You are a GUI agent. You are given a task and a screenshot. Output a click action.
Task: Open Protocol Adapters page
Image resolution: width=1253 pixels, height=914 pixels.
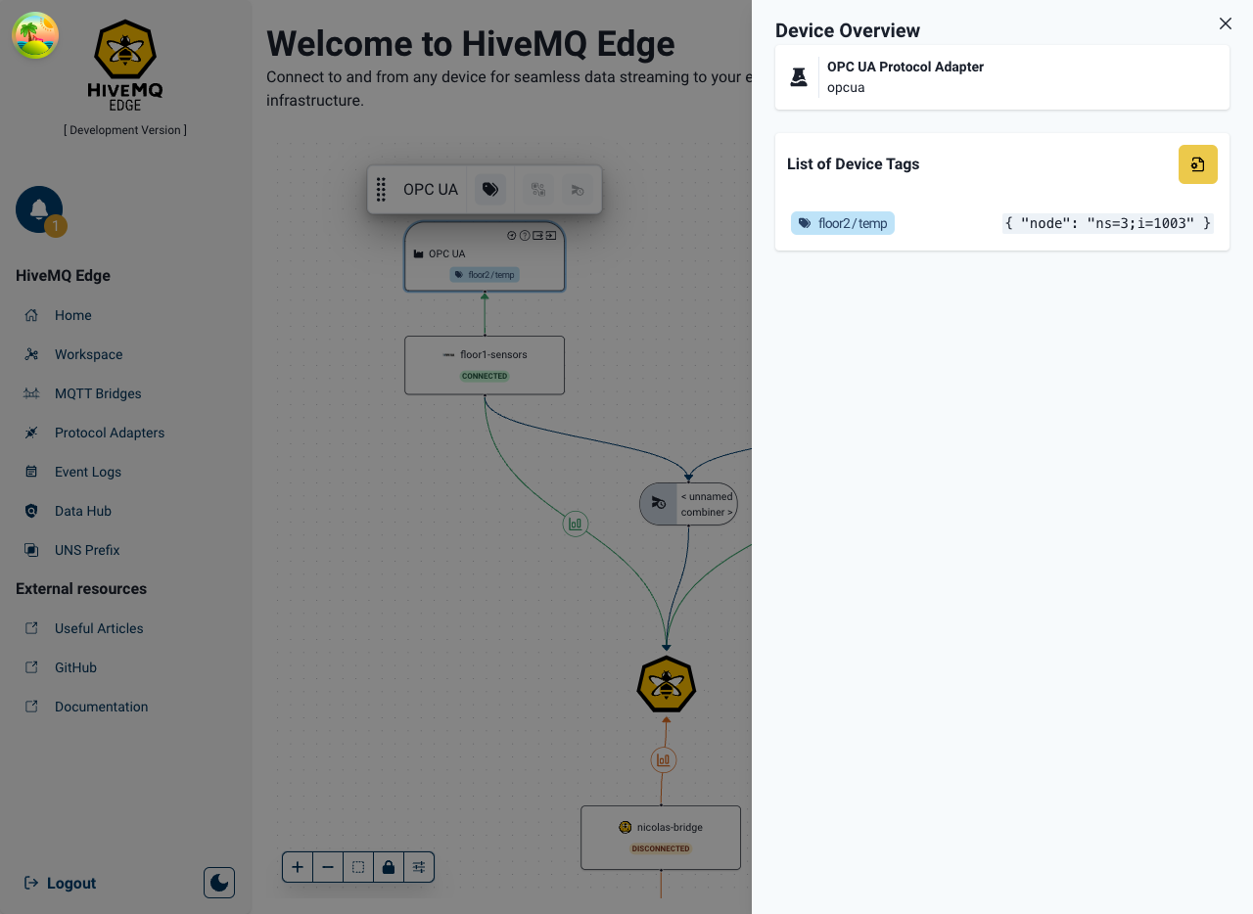109,433
